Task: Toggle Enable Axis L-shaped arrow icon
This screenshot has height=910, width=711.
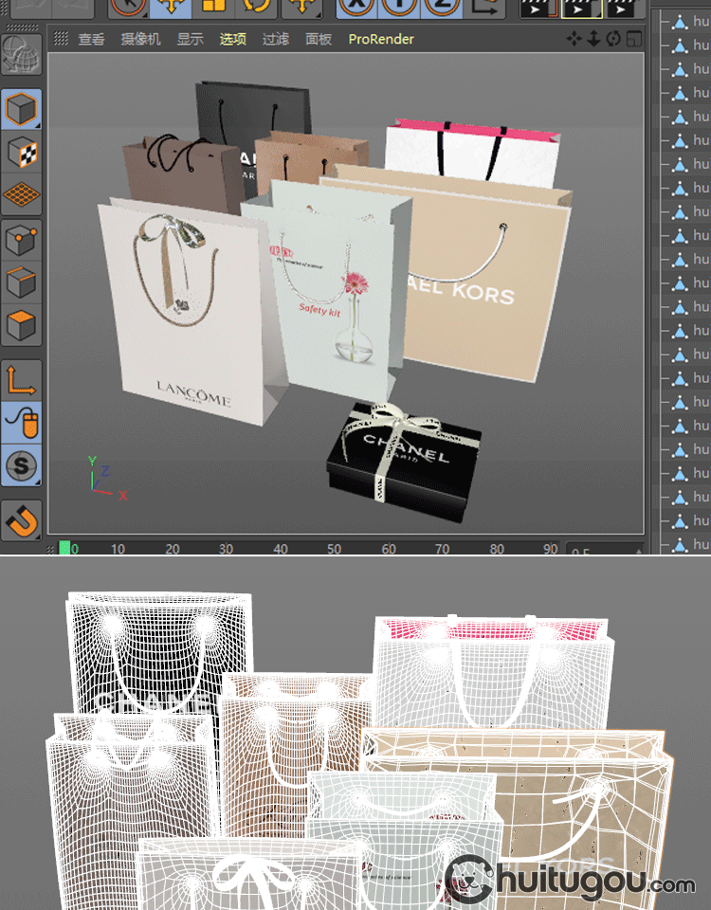Action: pyautogui.click(x=21, y=381)
